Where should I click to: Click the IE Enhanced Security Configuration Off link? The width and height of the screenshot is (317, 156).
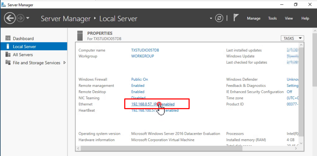click(289, 92)
